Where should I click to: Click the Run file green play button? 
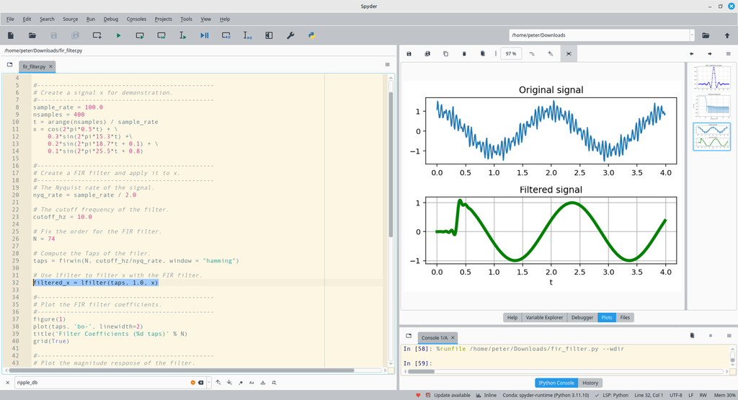pos(118,35)
